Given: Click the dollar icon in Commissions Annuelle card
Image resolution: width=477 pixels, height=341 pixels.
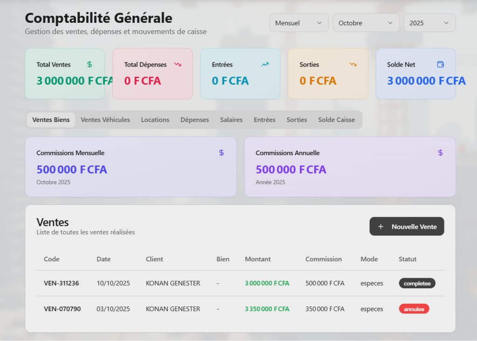Looking at the screenshot, I should coord(441,153).
